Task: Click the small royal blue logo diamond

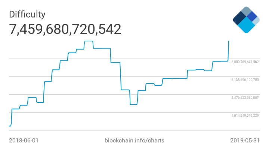Action: coord(252,16)
